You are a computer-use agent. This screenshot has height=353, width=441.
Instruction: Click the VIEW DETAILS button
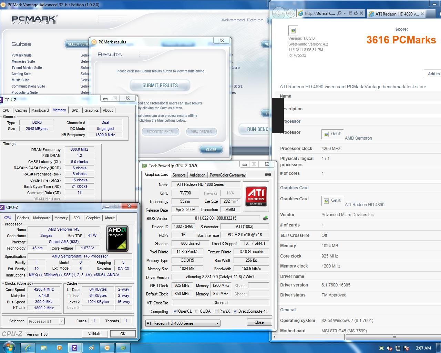(x=202, y=132)
